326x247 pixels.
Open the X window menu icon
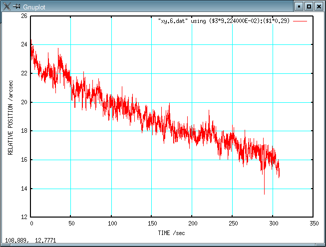click(6, 6)
